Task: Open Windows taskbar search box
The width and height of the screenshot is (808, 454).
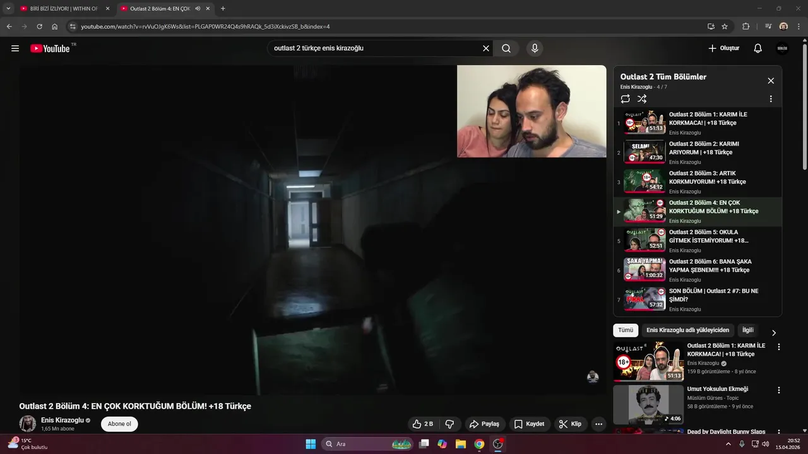Action: 368,444
